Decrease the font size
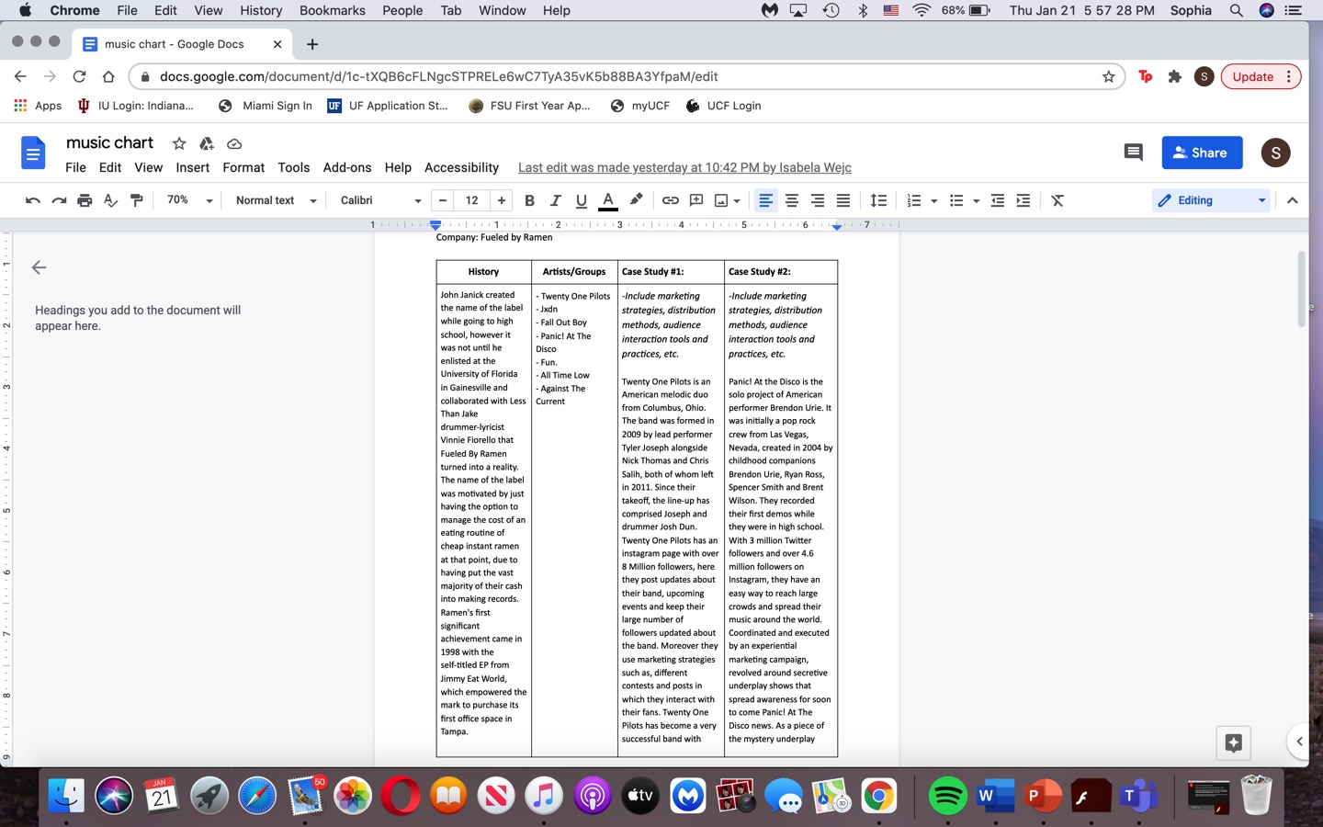1323x827 pixels. pyautogui.click(x=443, y=200)
